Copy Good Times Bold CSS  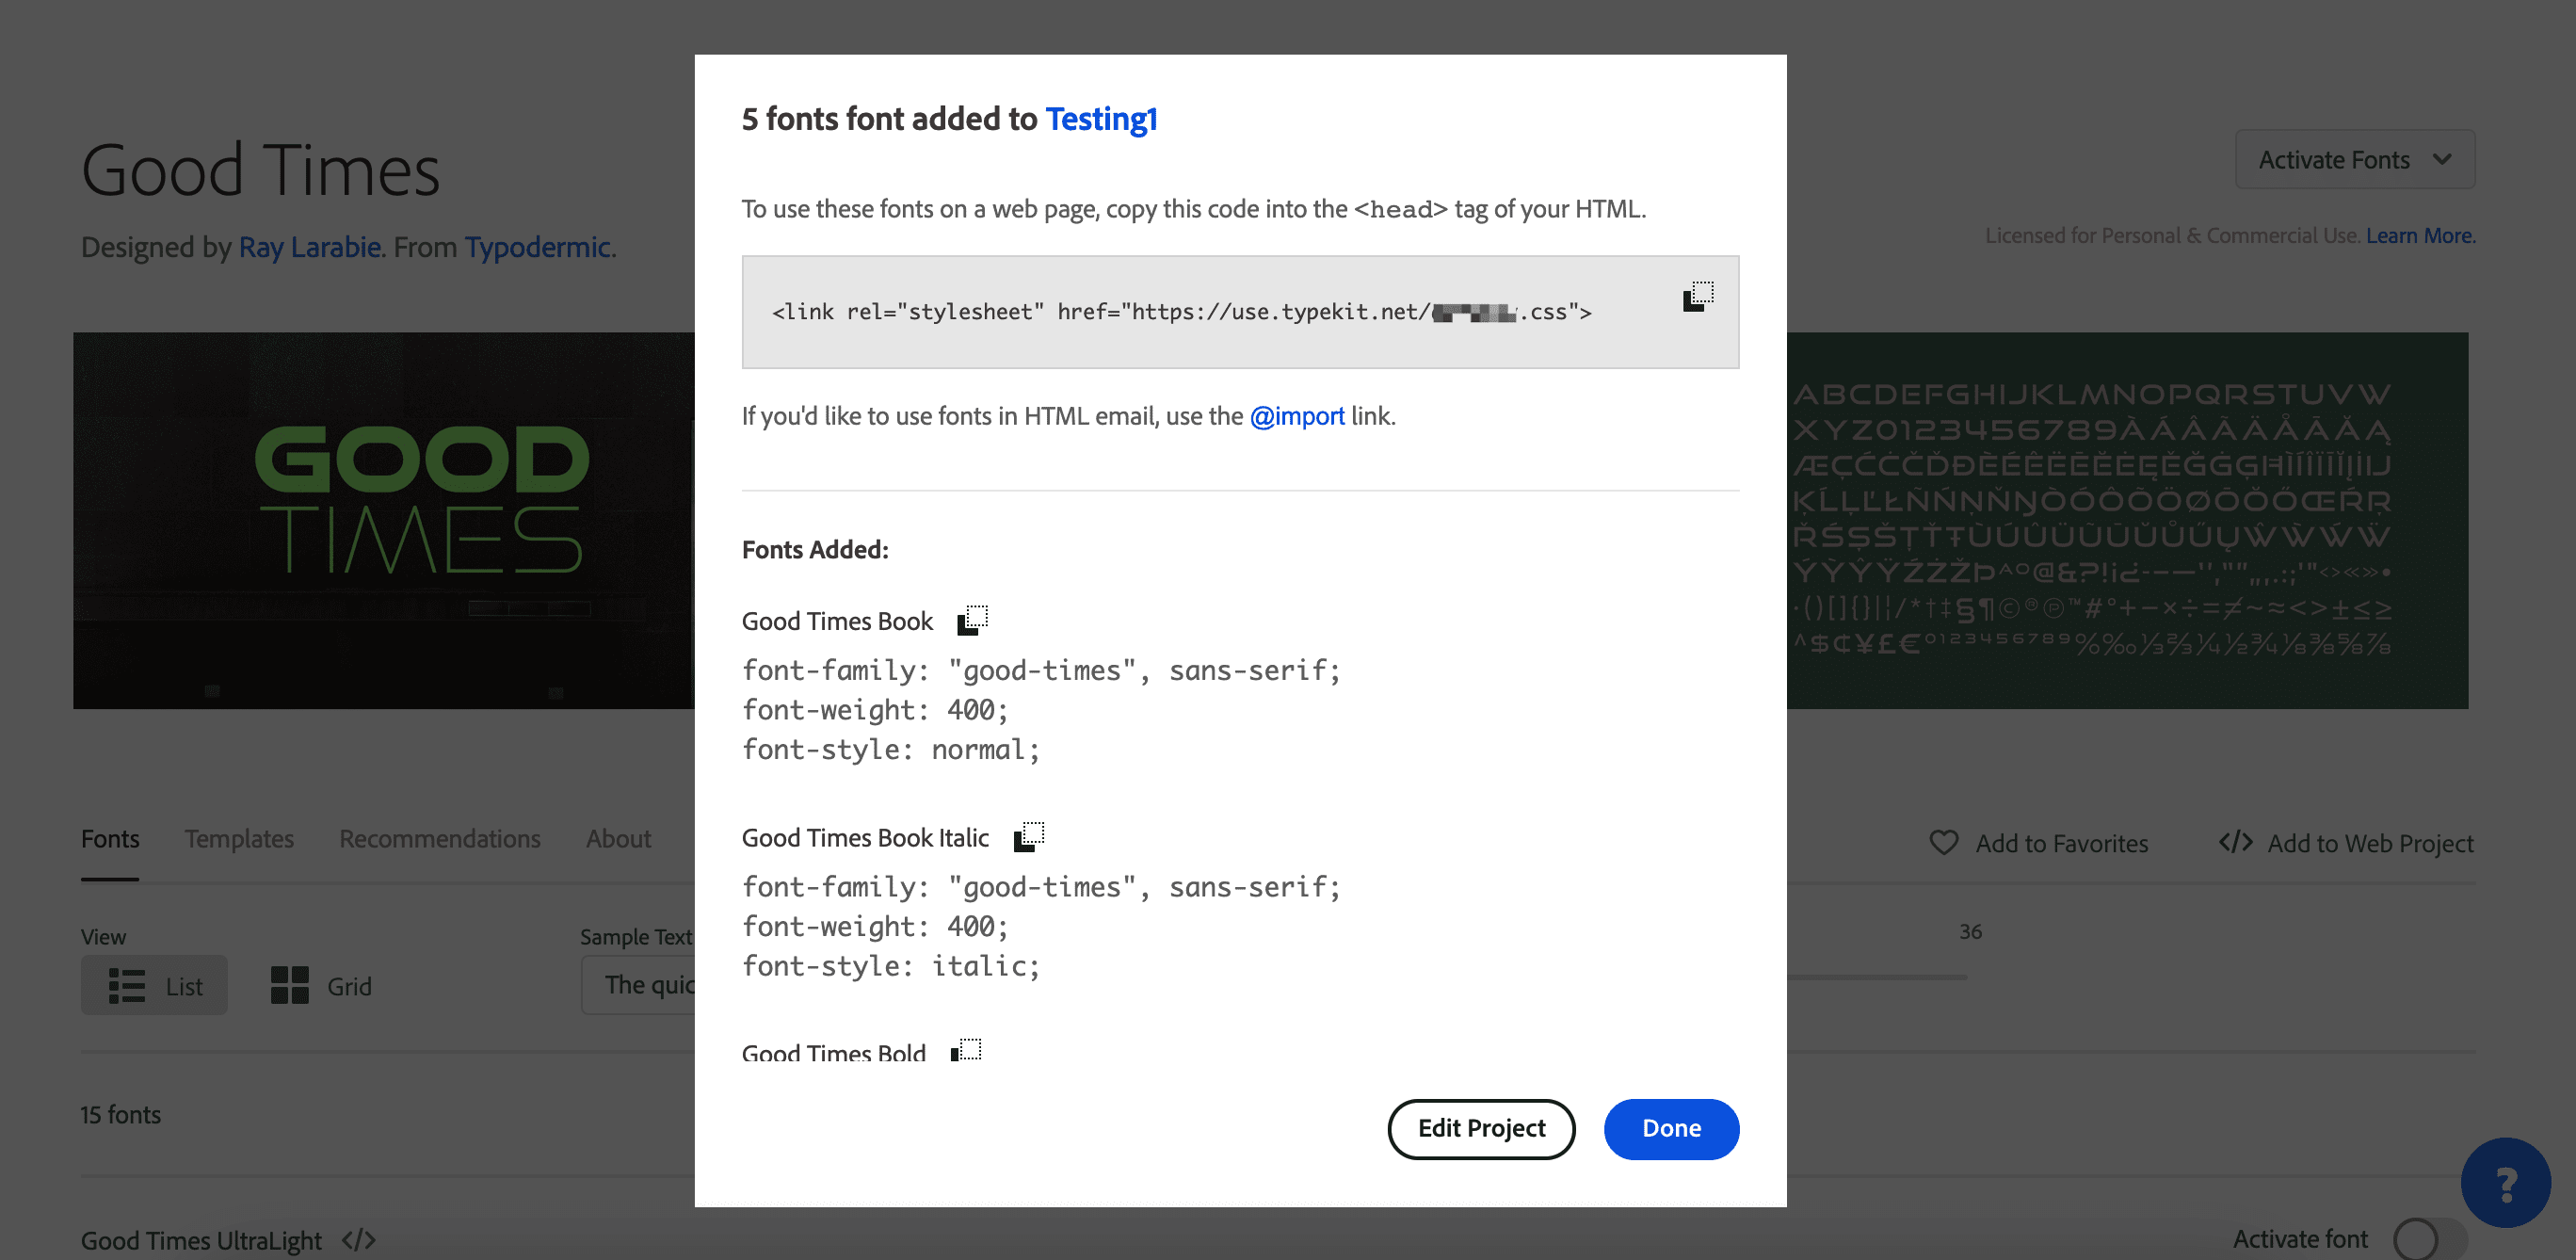(x=966, y=1049)
